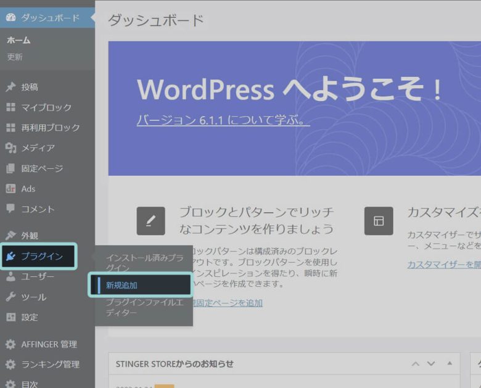
Task: Click the 設定 sliders icon
Action: point(10,317)
